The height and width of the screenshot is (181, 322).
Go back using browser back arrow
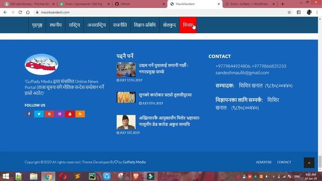pos(5,12)
